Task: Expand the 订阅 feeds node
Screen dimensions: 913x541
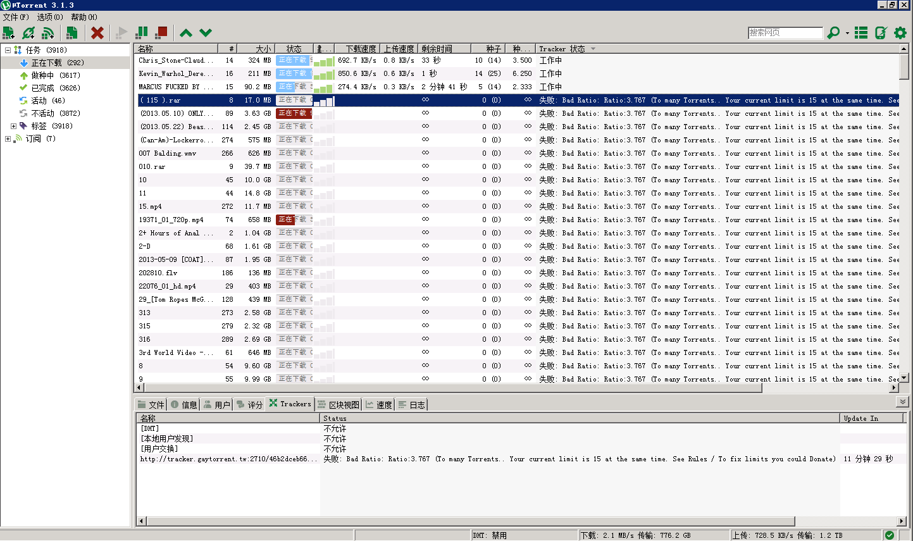Action: click(8, 139)
